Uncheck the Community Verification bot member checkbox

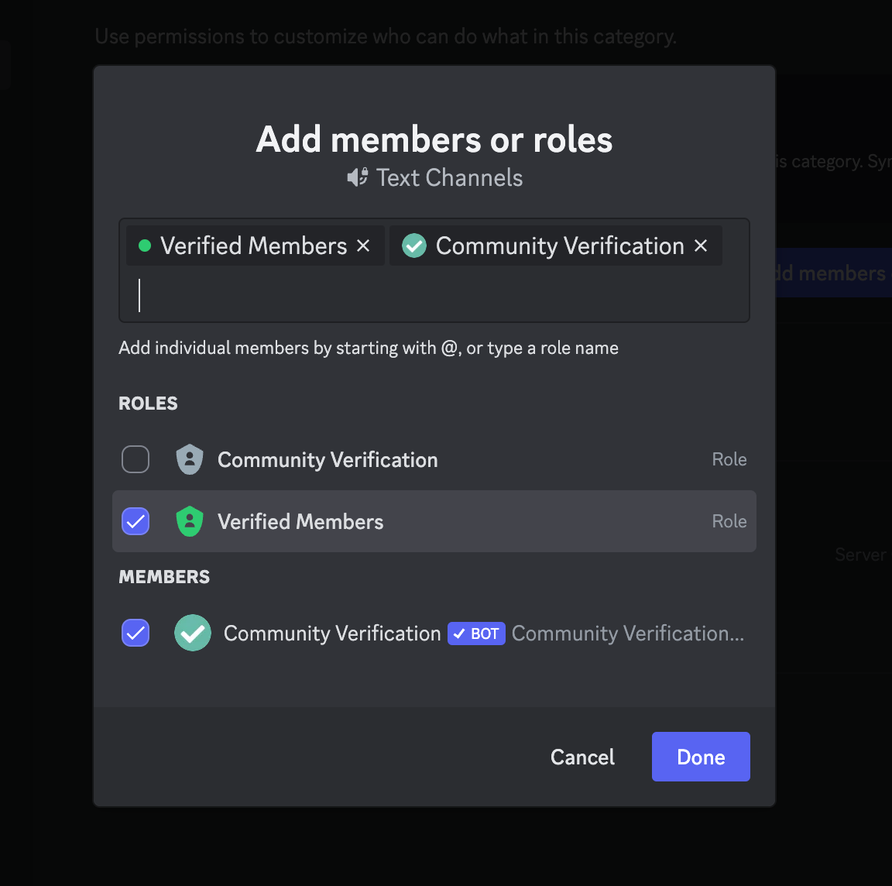tap(136, 633)
